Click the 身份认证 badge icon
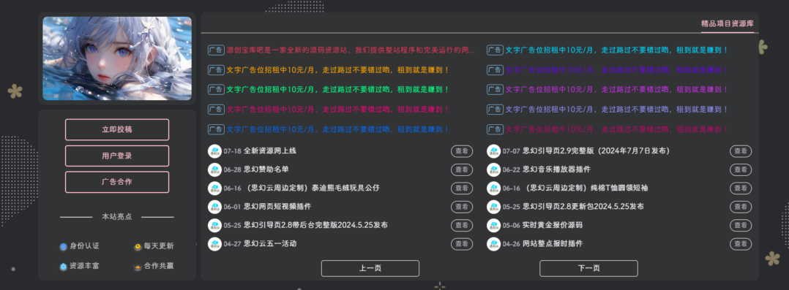This screenshot has width=789, height=290. [x=64, y=247]
